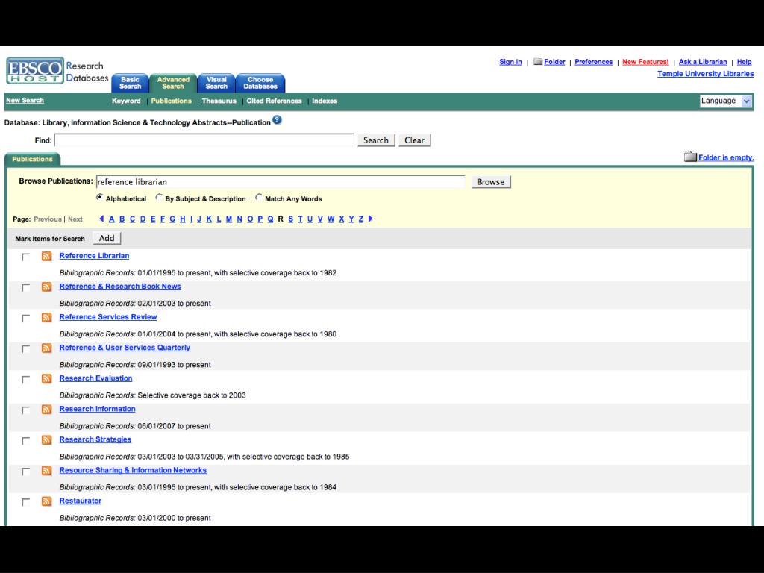764x573 pixels.
Task: Select the Publications tab above the browse panel
Action: (x=32, y=160)
